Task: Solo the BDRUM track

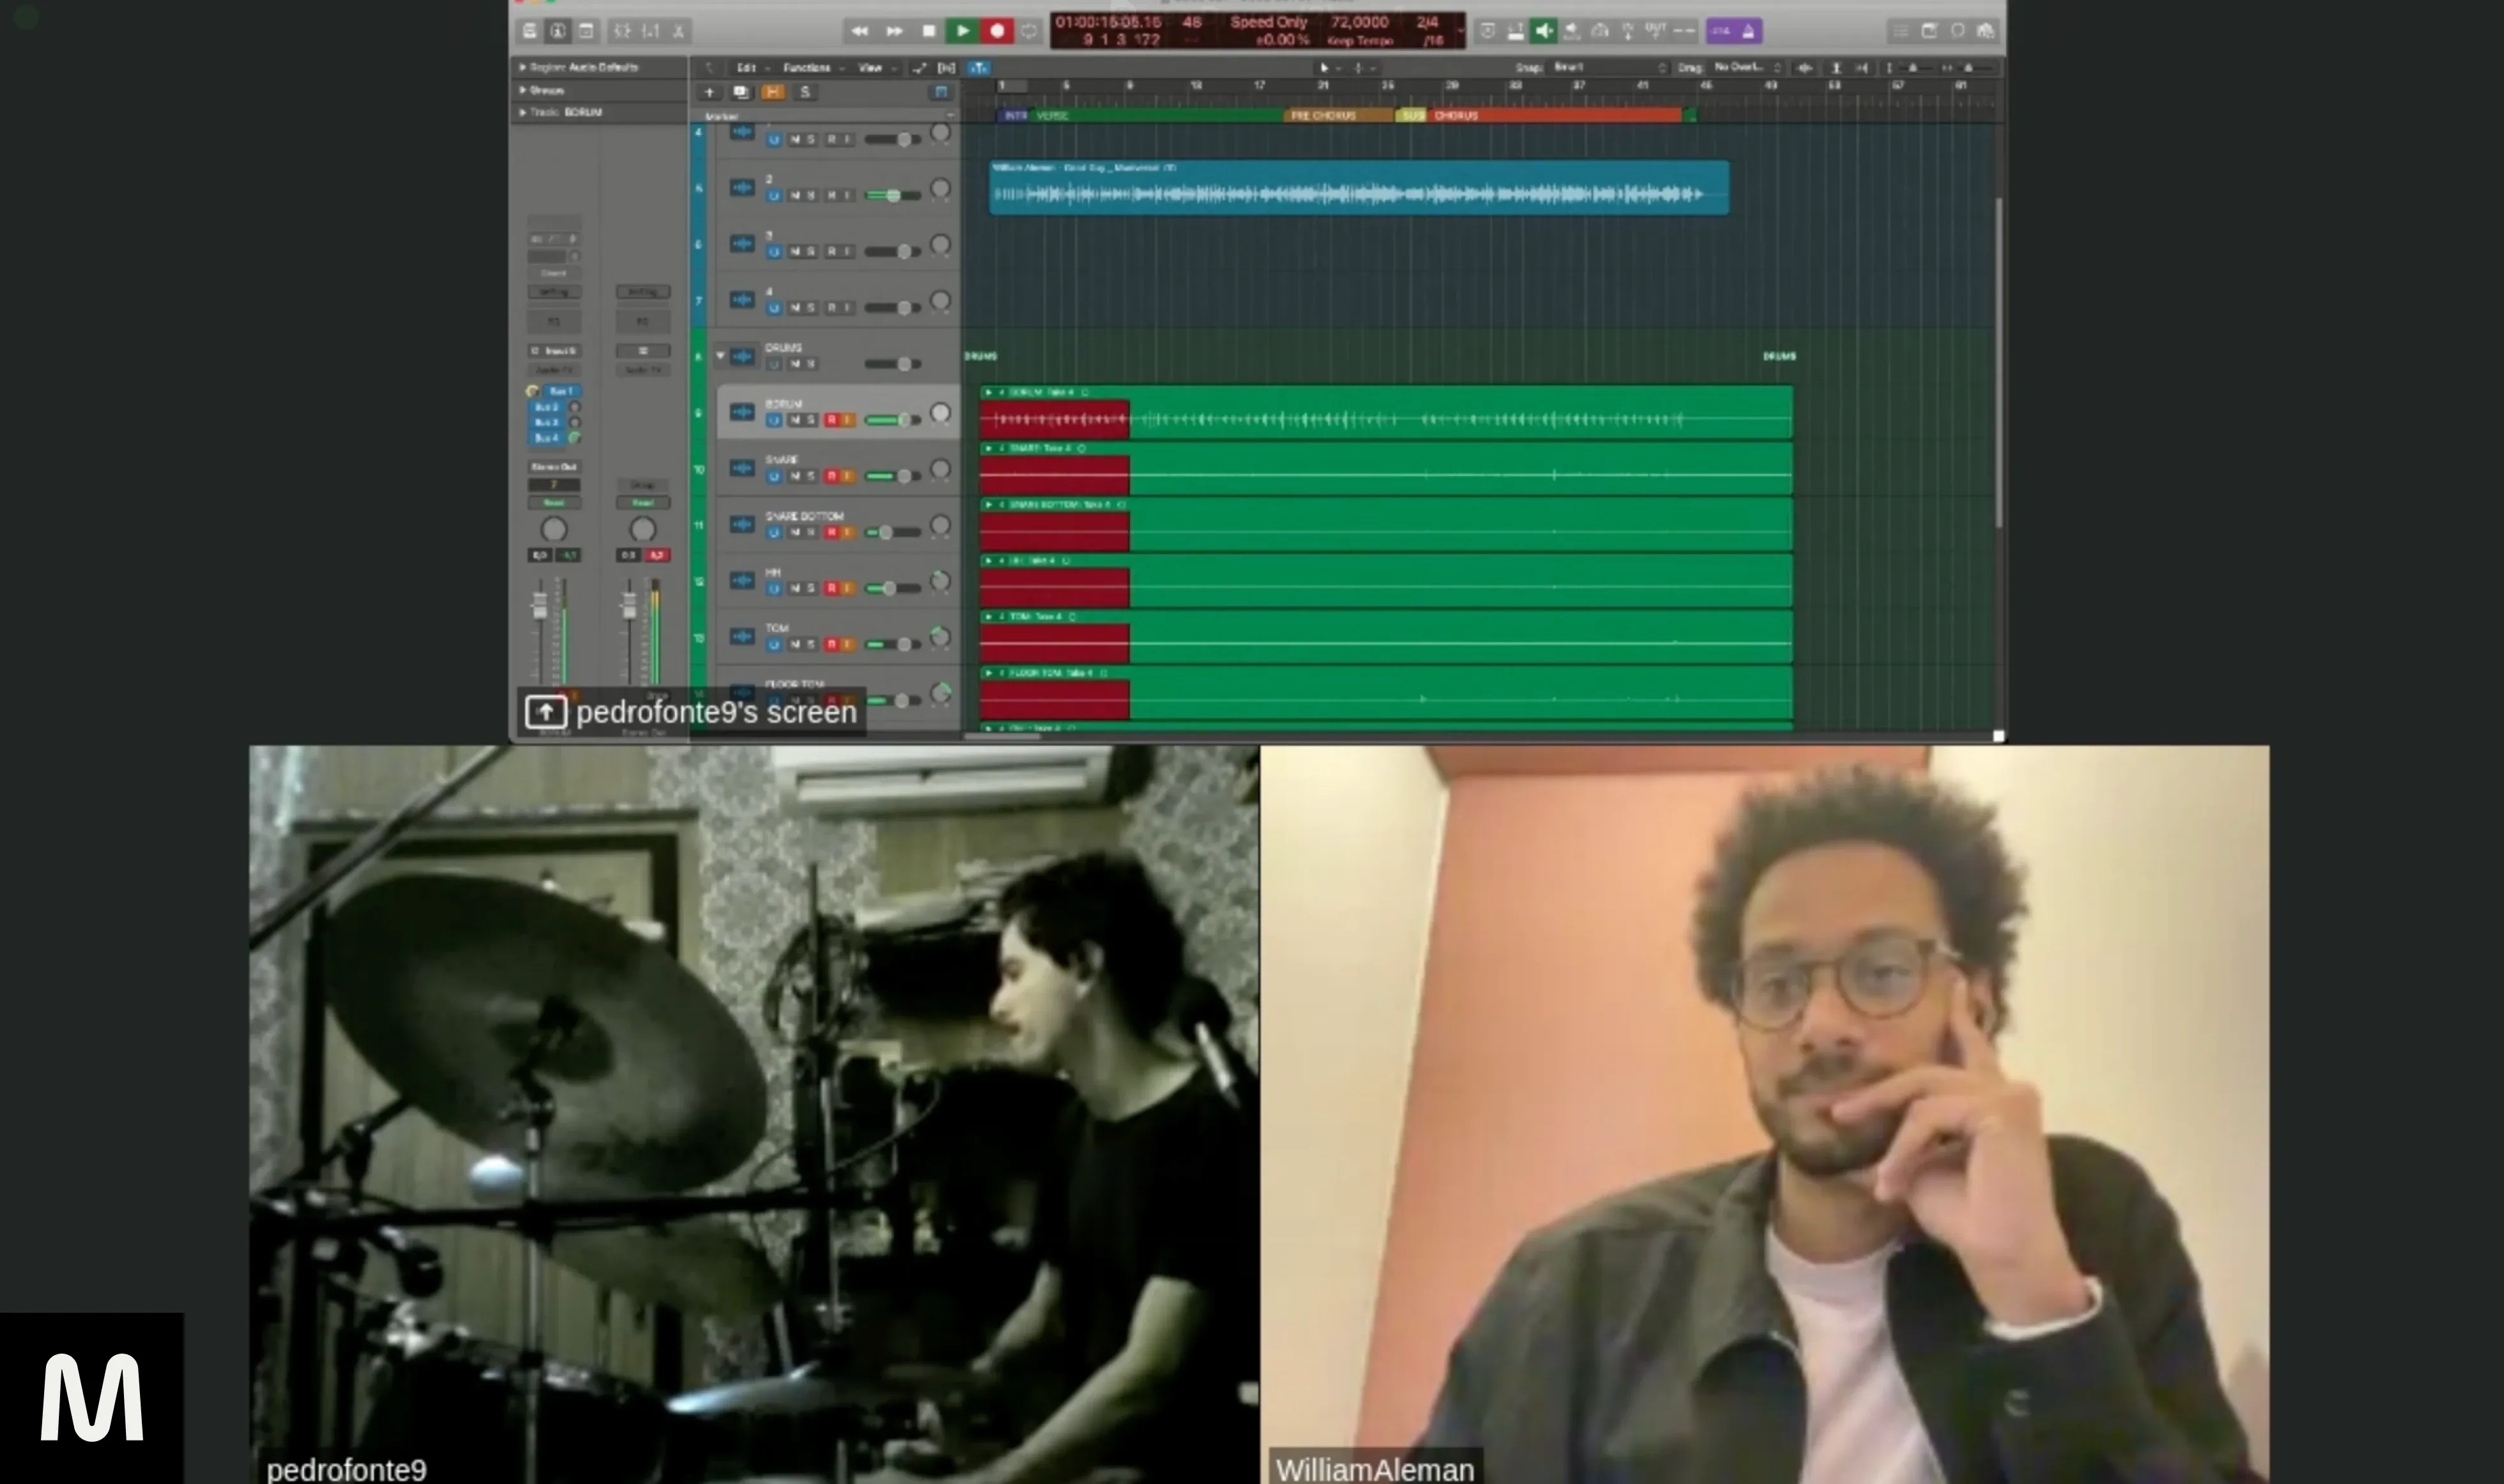Action: coord(811,420)
